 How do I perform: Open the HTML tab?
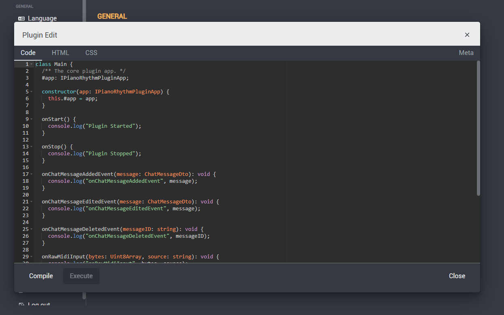click(60, 53)
